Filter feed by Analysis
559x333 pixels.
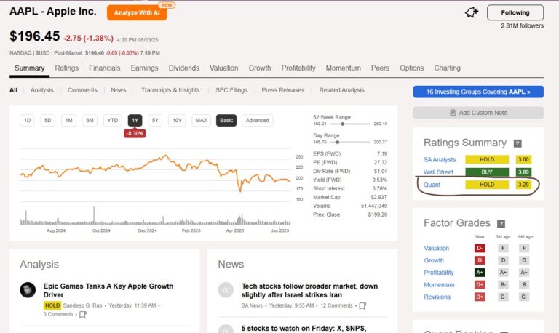(x=41, y=90)
